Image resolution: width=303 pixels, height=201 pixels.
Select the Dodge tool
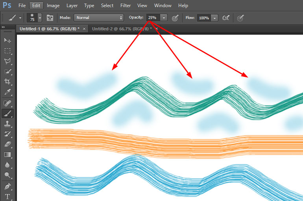(7, 175)
